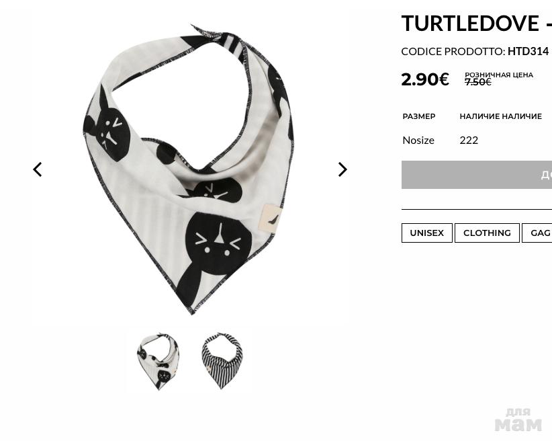Advance to the next product image arrow
Image resolution: width=552 pixels, height=441 pixels.
[342, 169]
